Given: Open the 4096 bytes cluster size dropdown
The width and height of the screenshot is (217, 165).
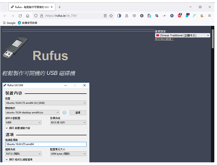Looking at the screenshot, I should click(x=68, y=154).
